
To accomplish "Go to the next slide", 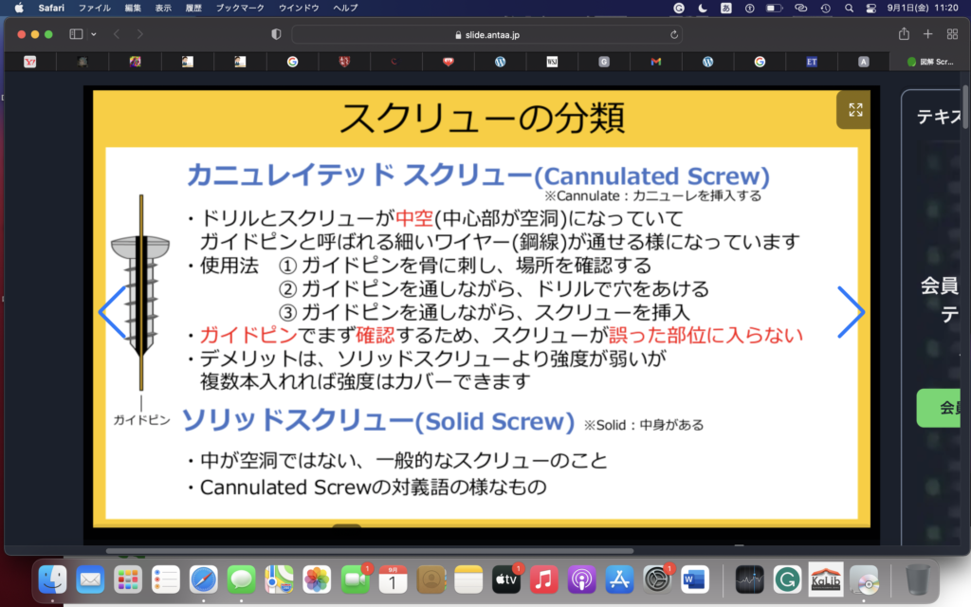I will coord(851,312).
